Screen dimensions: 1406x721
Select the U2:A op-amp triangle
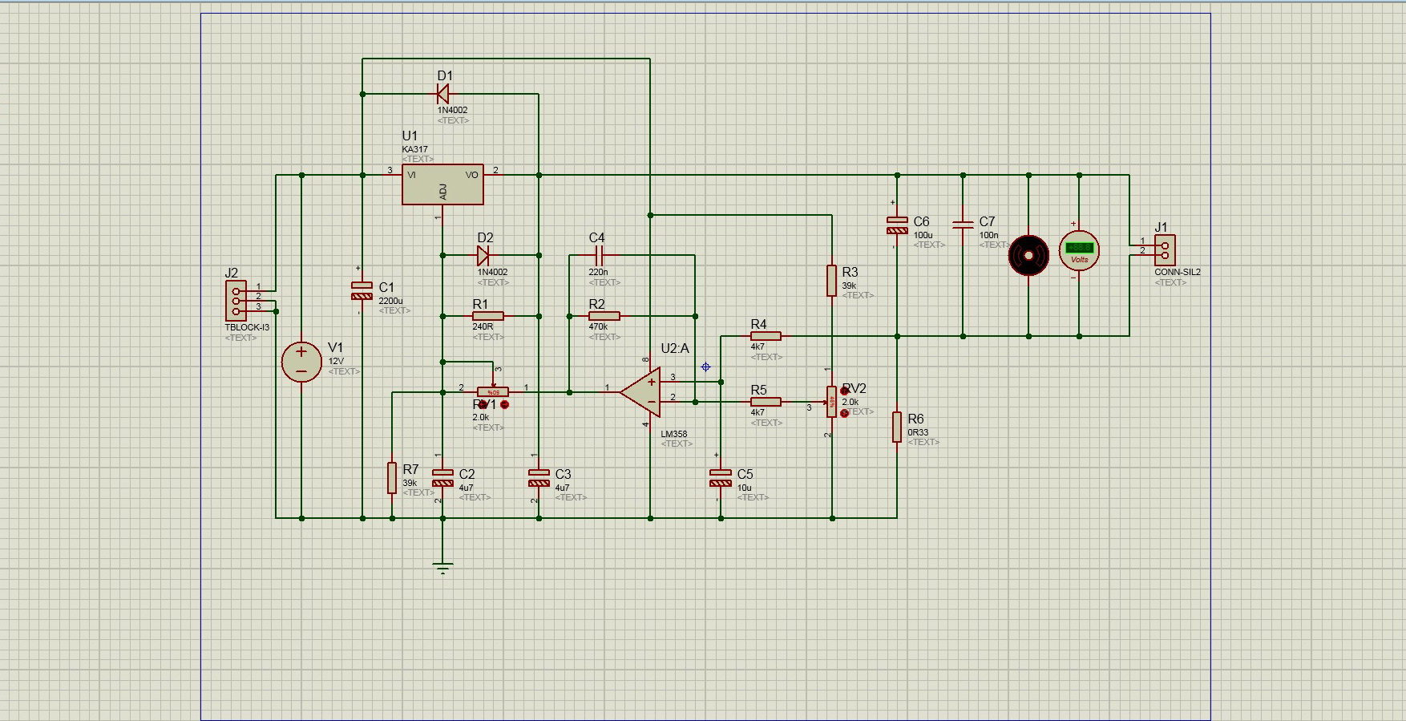[x=641, y=392]
